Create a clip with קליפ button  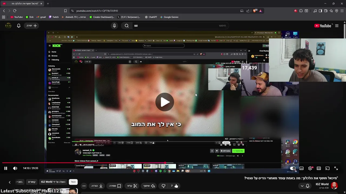click(132, 186)
